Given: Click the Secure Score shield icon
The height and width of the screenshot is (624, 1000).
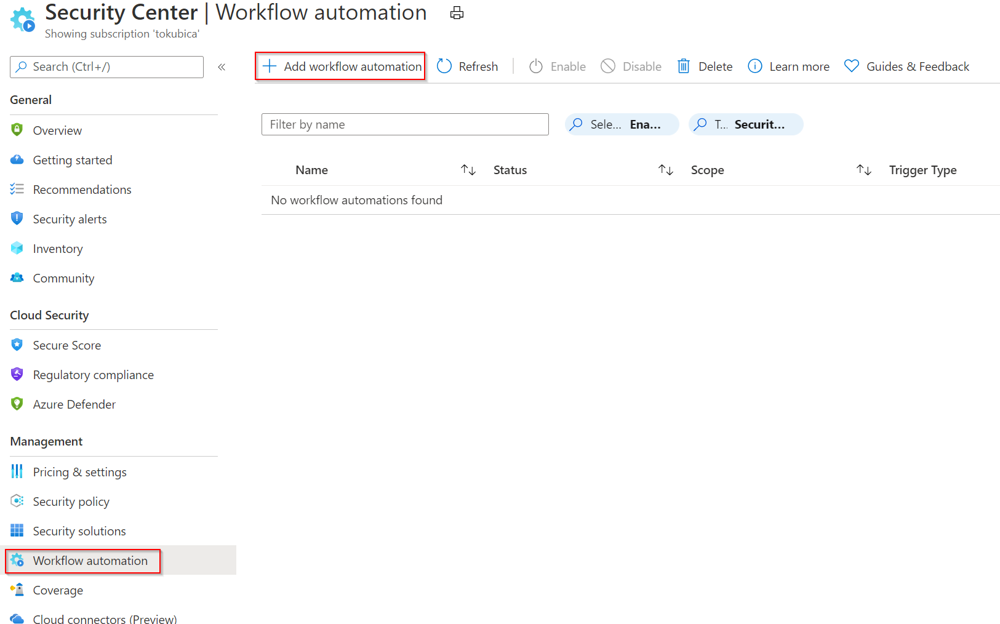Looking at the screenshot, I should [17, 345].
